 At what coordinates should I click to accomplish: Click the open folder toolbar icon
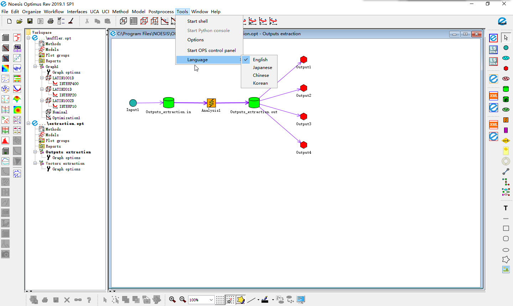[x=20, y=21]
